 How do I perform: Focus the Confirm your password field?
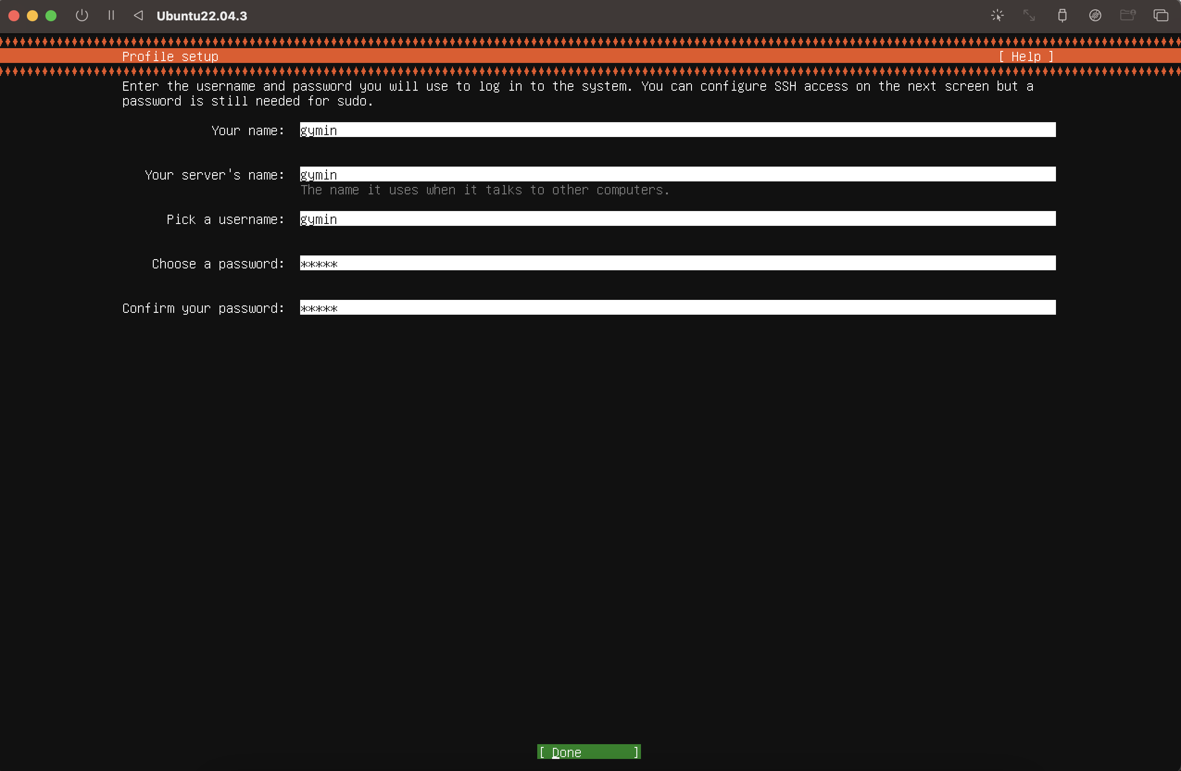(677, 308)
